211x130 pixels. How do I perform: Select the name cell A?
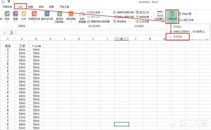(8, 96)
